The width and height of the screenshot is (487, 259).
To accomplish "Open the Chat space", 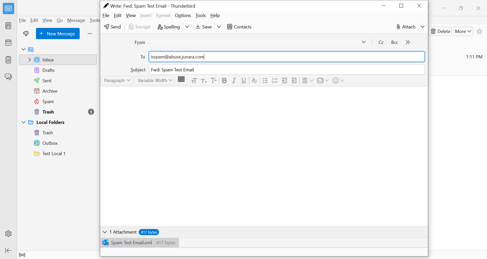I will [8, 77].
